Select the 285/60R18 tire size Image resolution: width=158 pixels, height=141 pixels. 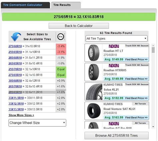(x=15, y=58)
